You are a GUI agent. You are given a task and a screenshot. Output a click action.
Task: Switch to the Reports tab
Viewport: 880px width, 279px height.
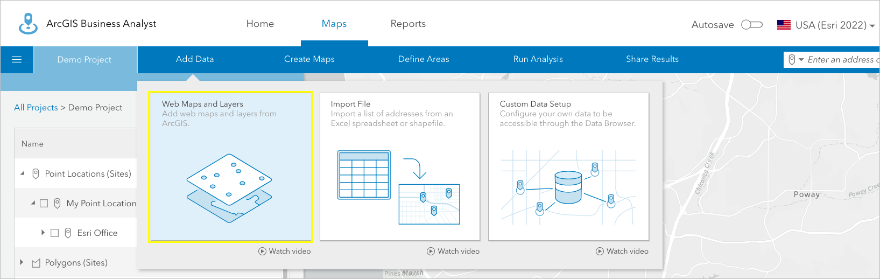point(408,24)
